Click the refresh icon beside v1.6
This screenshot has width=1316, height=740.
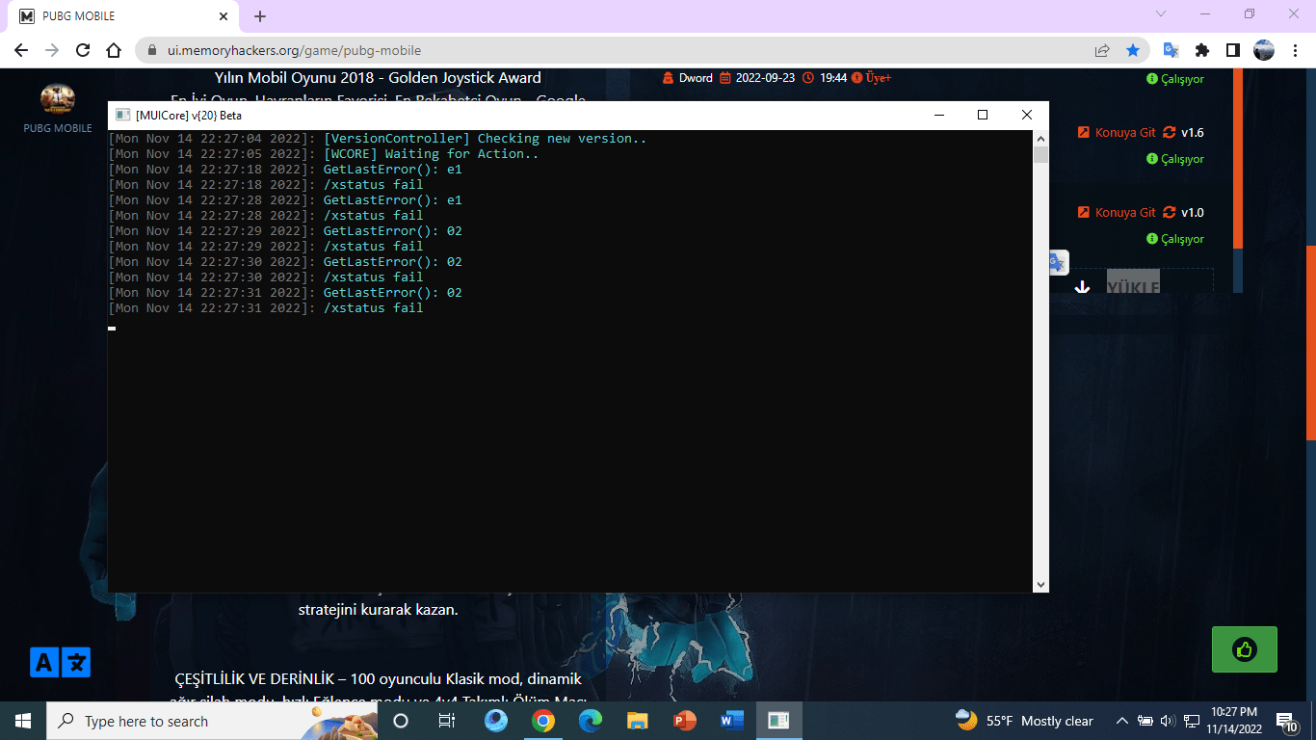(x=1170, y=133)
